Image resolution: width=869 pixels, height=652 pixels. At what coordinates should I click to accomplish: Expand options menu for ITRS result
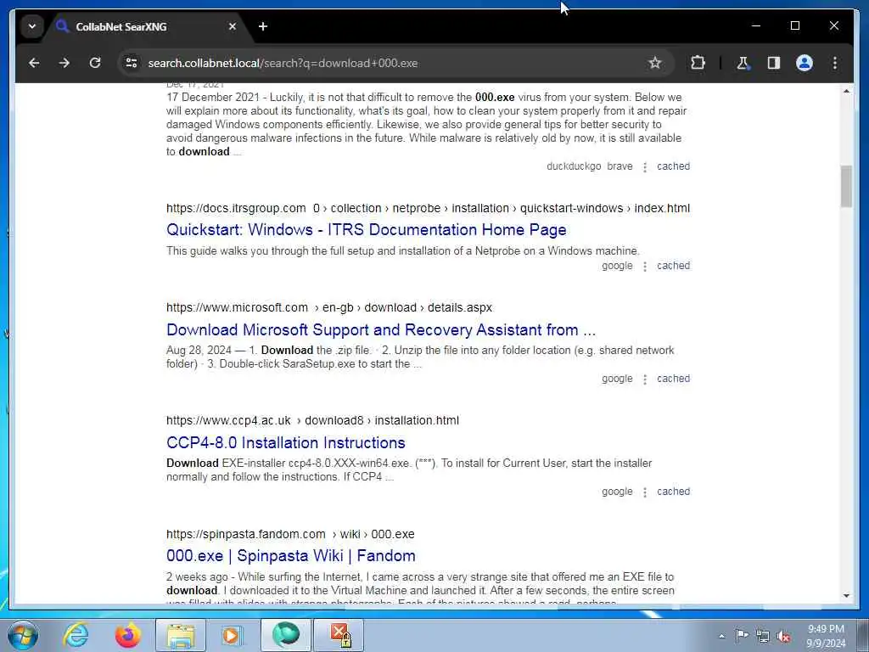(645, 266)
